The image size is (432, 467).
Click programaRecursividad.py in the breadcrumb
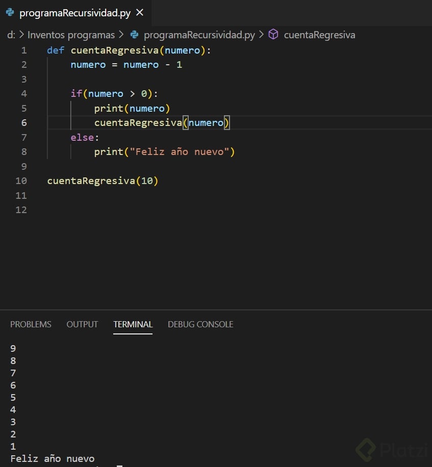[199, 35]
